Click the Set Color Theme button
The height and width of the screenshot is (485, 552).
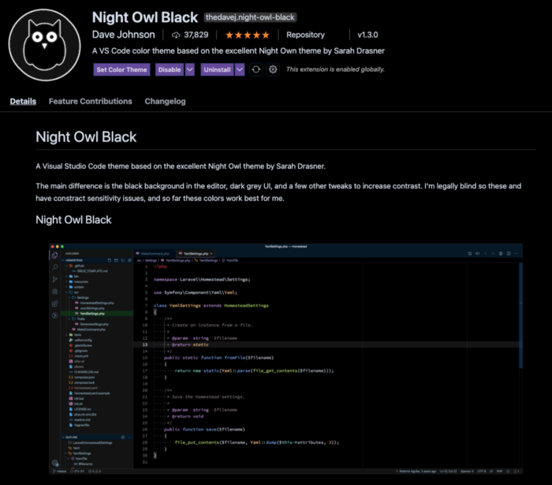121,69
